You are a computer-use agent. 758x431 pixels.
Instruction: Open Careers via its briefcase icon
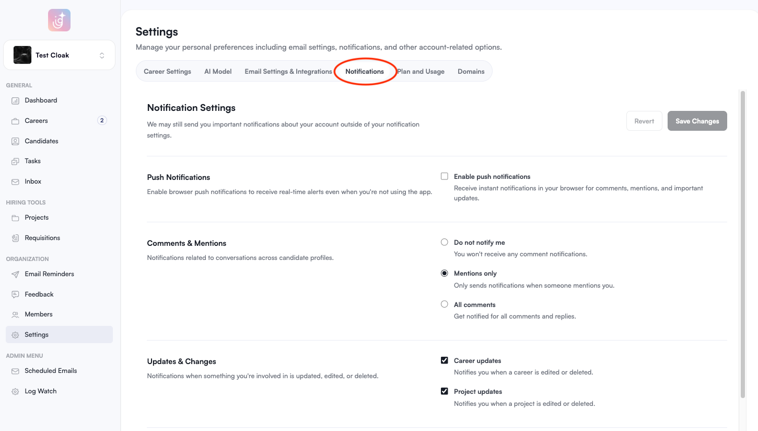15,121
